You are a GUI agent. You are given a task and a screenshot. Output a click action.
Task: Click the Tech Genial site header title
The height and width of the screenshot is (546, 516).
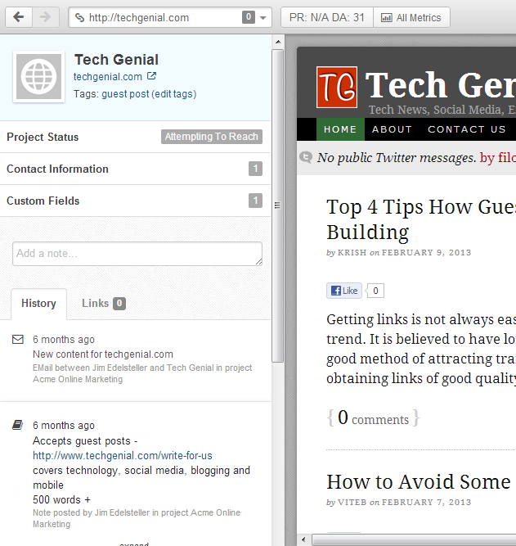pyautogui.click(x=441, y=85)
